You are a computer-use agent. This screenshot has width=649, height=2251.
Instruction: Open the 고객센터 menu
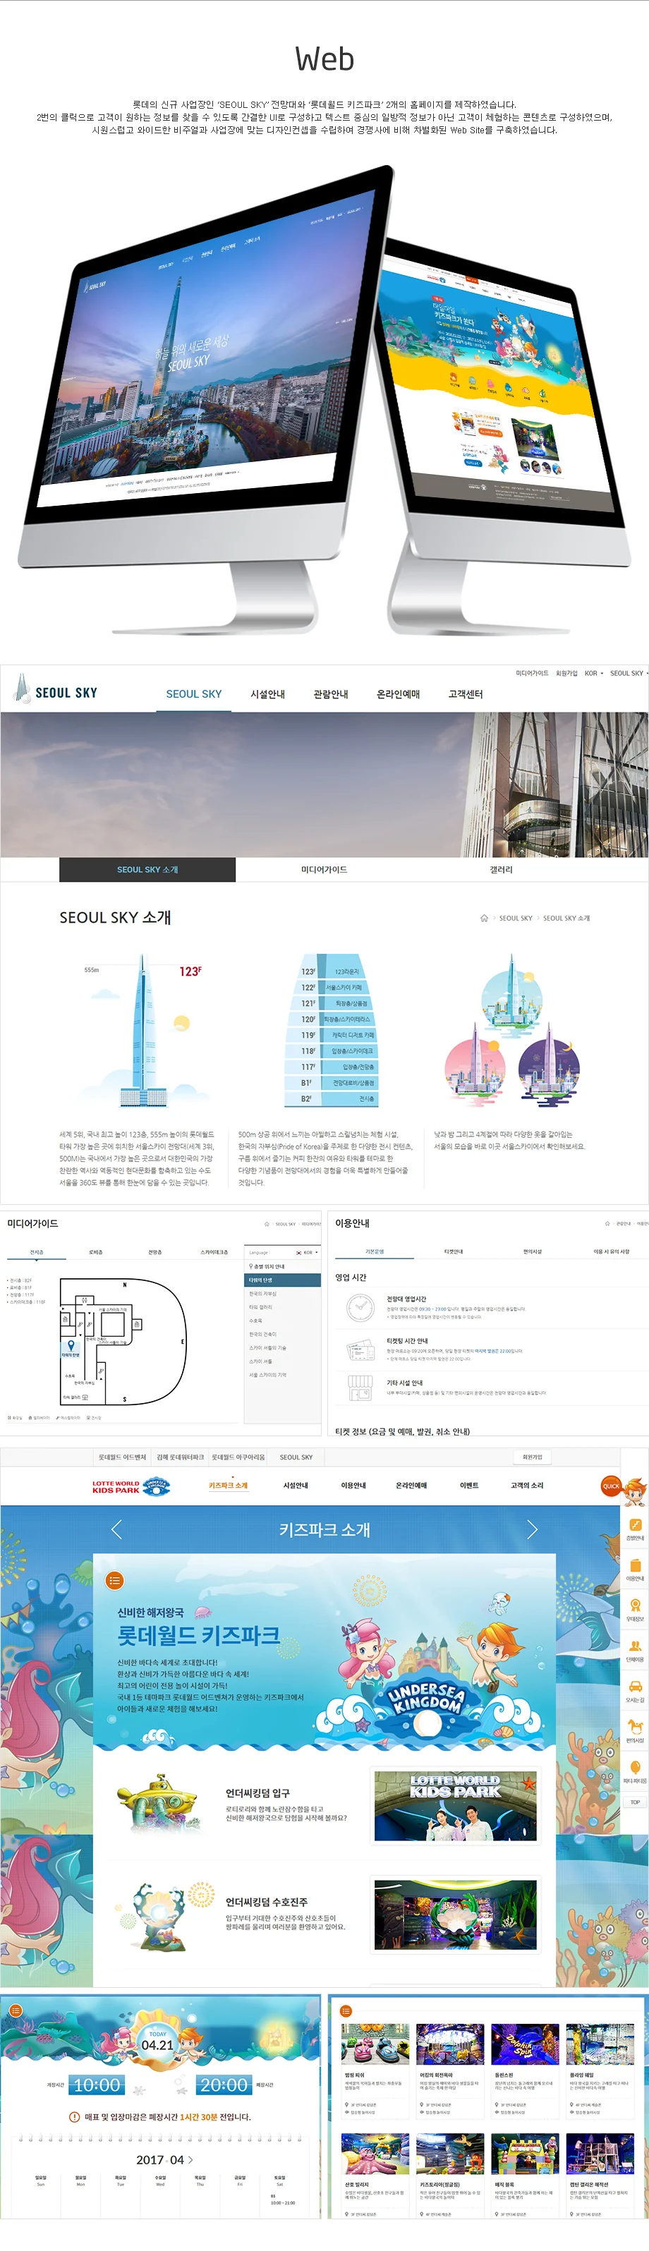(465, 694)
